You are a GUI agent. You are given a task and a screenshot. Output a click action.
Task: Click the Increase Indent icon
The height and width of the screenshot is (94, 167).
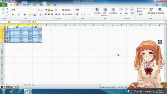(59, 14)
